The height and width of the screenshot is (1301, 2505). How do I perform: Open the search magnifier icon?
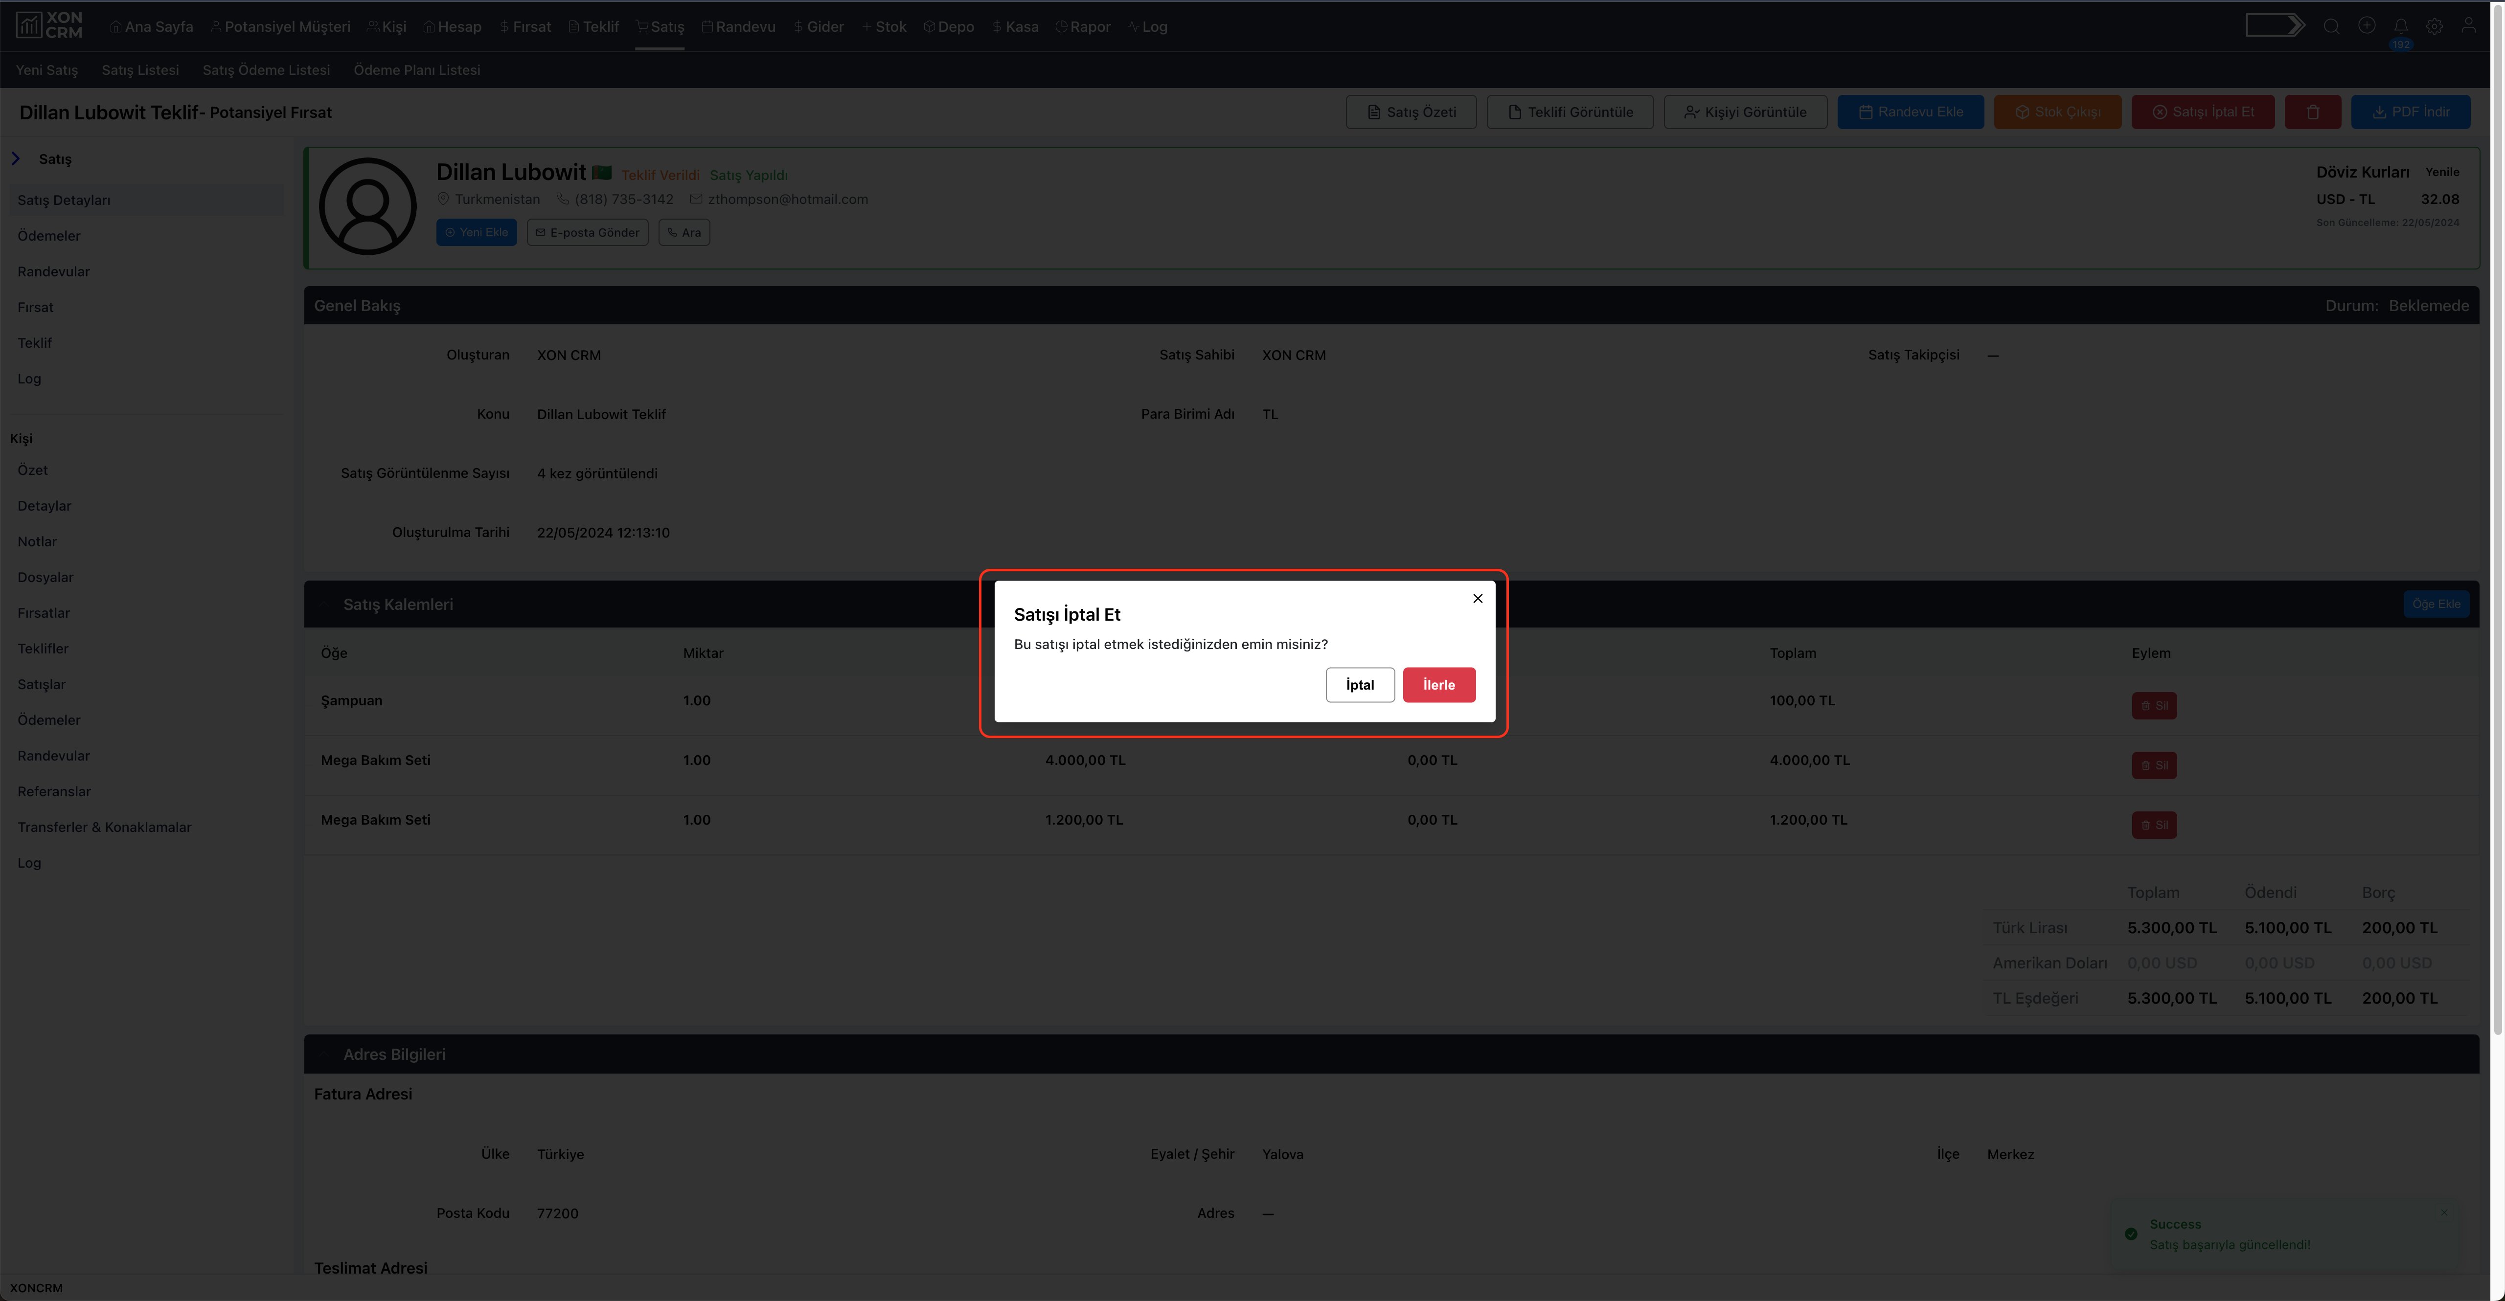2331,26
